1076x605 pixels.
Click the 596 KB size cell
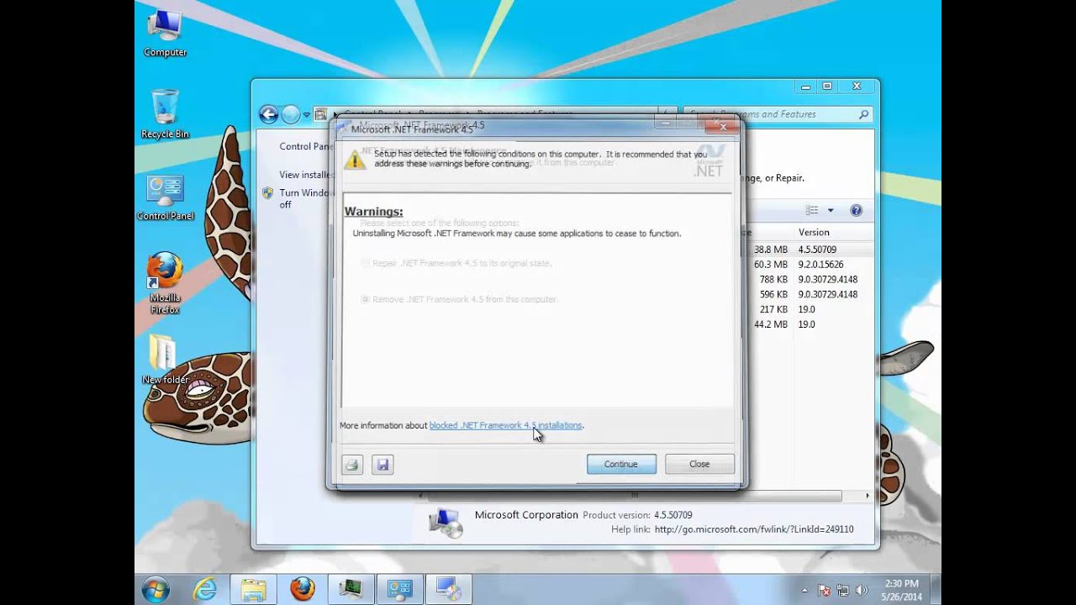tap(773, 295)
